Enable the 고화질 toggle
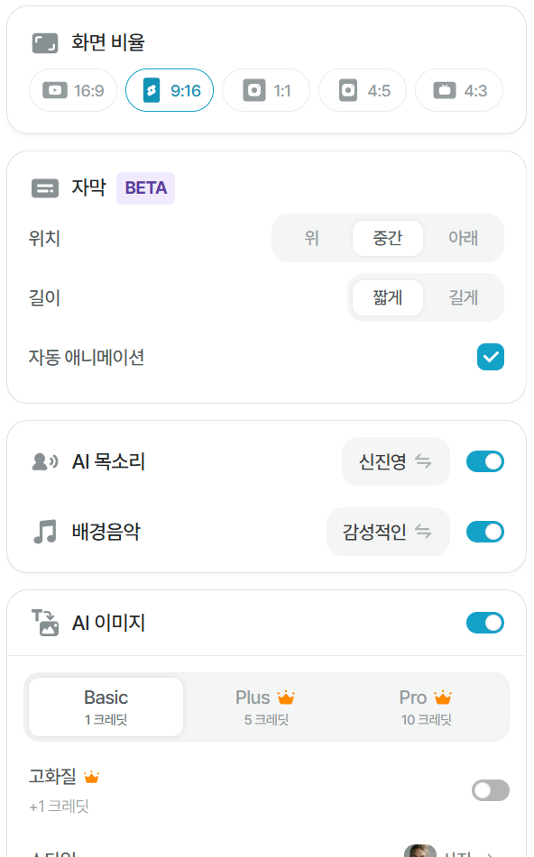 click(x=490, y=789)
